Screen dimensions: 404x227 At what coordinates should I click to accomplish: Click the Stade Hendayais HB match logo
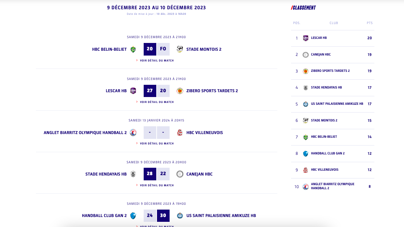[x=133, y=174]
